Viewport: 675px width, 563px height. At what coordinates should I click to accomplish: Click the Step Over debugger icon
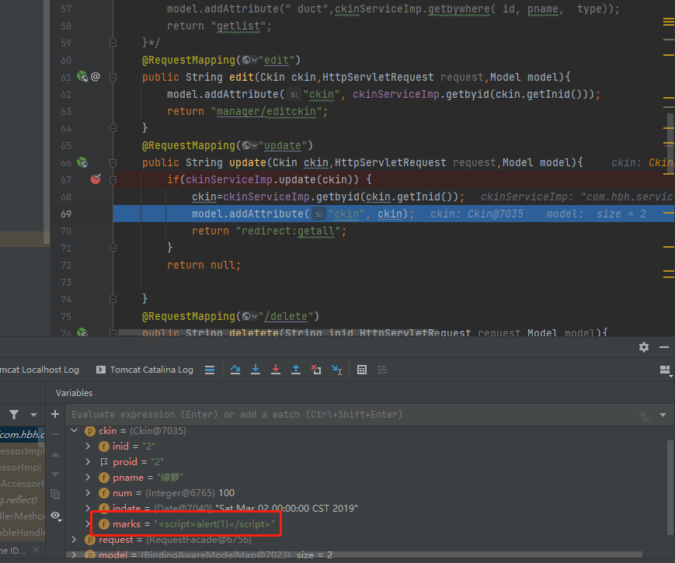pyautogui.click(x=235, y=370)
